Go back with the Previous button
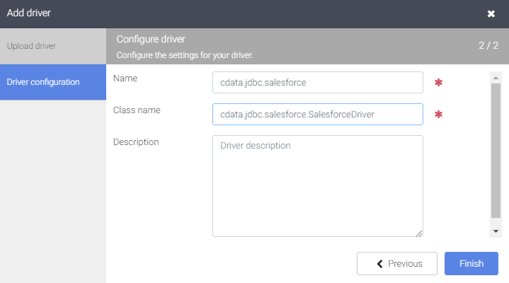 tap(397, 264)
